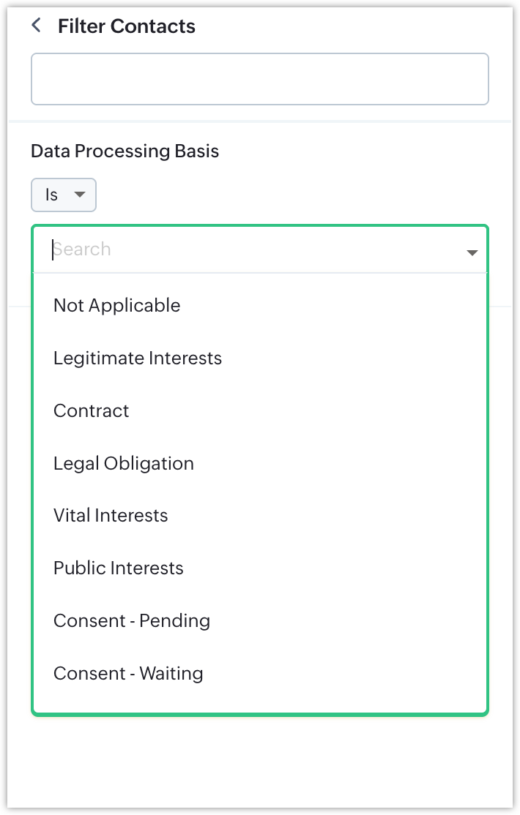Viewport: 520px width, 815px height.
Task: Select Legal Obligation from the dropdown
Action: tap(123, 464)
